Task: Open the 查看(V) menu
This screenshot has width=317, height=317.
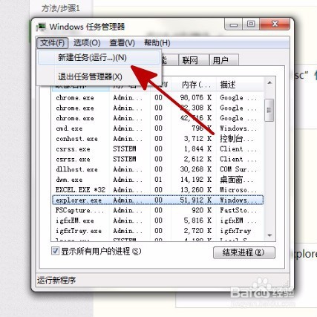Action: 122,43
